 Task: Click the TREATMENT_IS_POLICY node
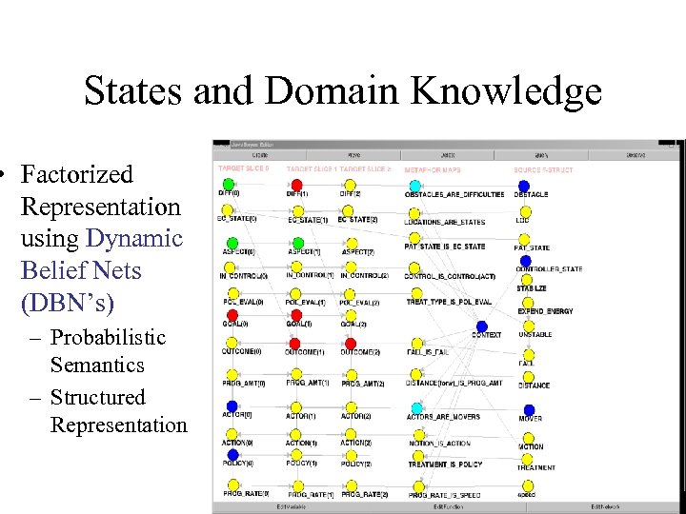[x=418, y=456]
